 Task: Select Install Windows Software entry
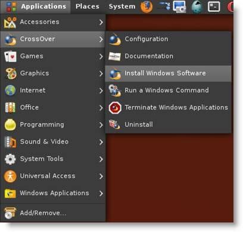(x=168, y=74)
